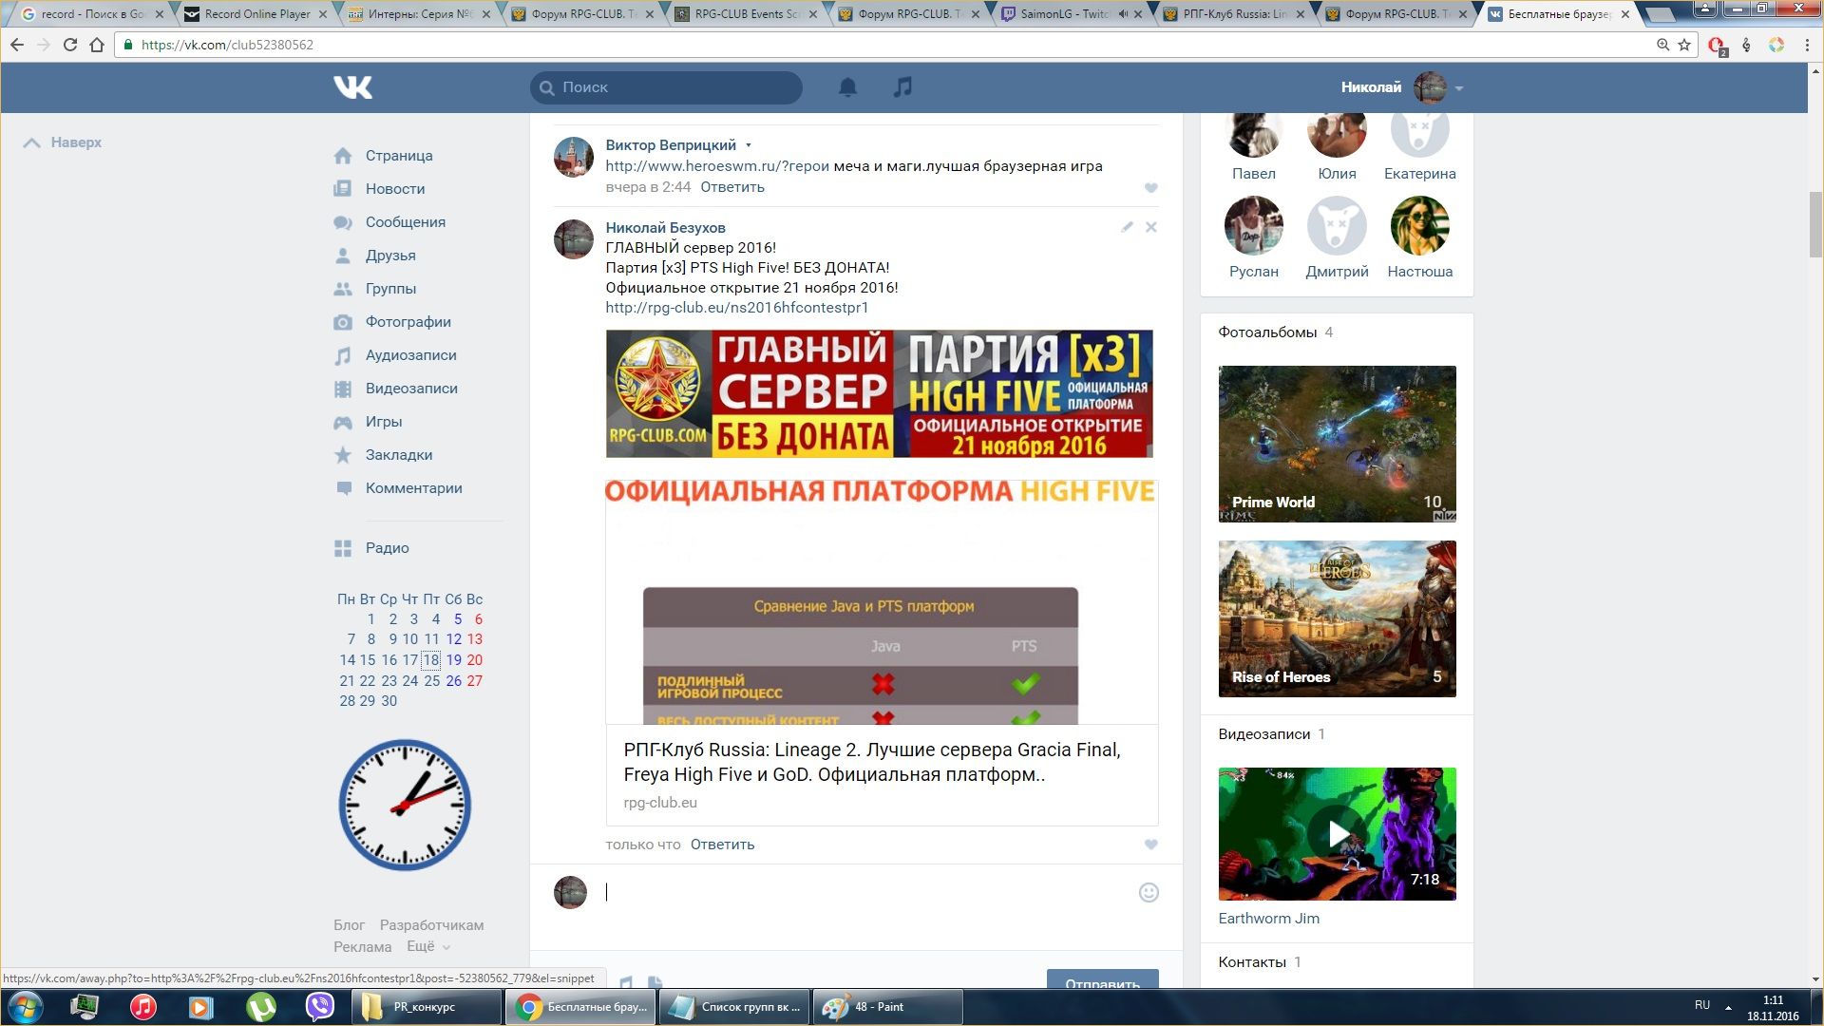Click the VK logo in header
The height and width of the screenshot is (1026, 1824).
coord(352,87)
